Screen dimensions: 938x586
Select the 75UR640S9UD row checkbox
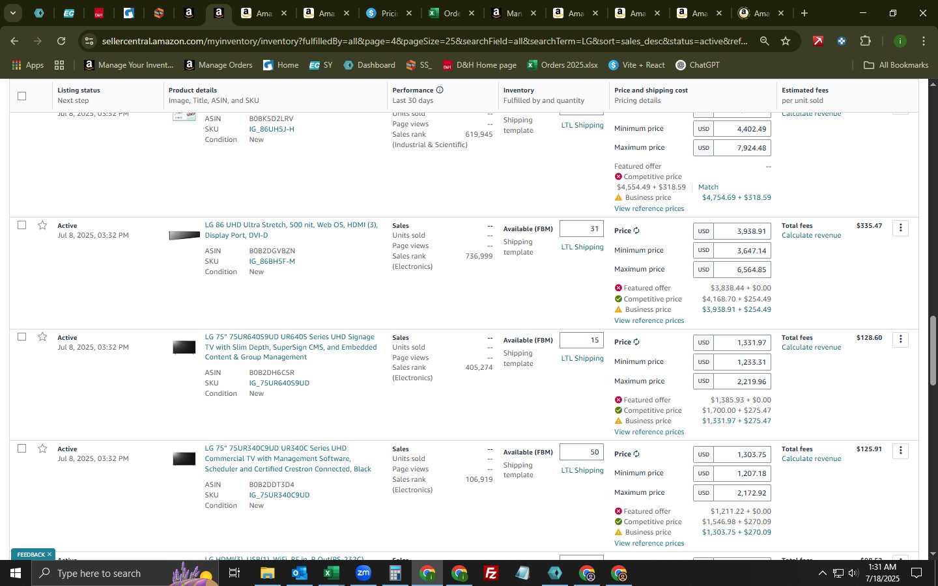click(21, 337)
